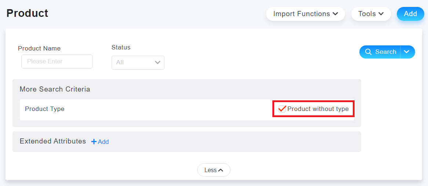Focus the Product Name input field
The height and width of the screenshot is (186, 428).
tap(57, 62)
